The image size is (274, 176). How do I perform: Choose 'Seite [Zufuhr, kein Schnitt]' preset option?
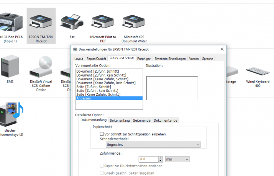click(x=109, y=91)
